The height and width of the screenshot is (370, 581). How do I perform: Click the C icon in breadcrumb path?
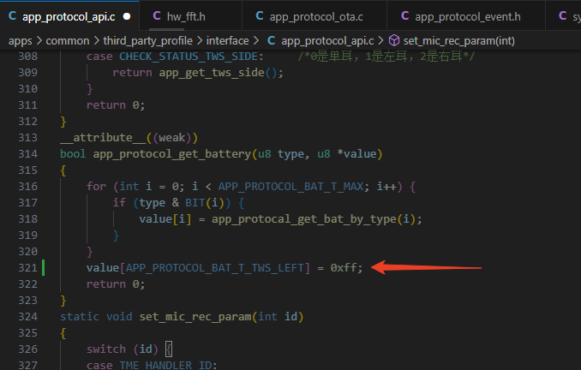coord(272,40)
